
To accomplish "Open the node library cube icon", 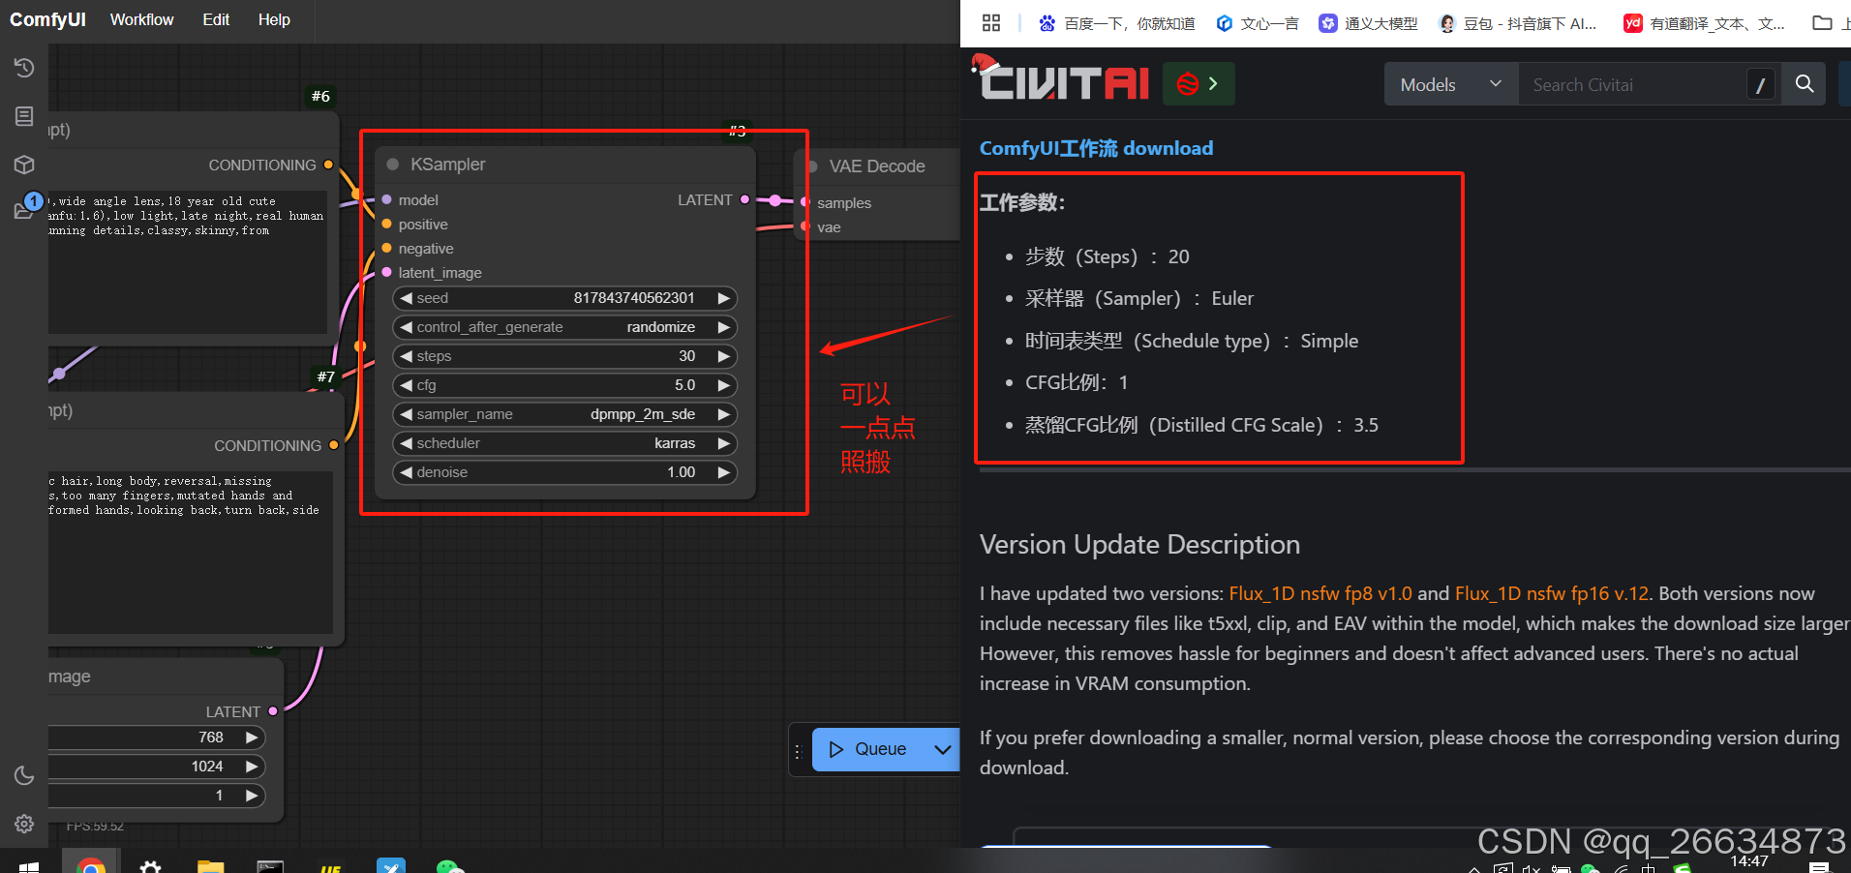I will pos(24,165).
